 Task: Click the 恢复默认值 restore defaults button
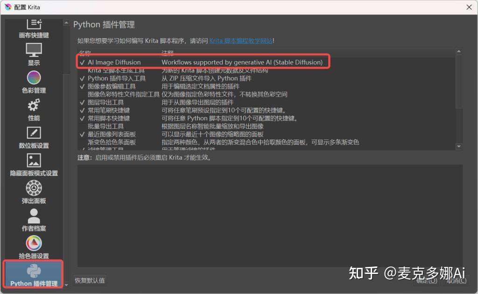[90, 280]
